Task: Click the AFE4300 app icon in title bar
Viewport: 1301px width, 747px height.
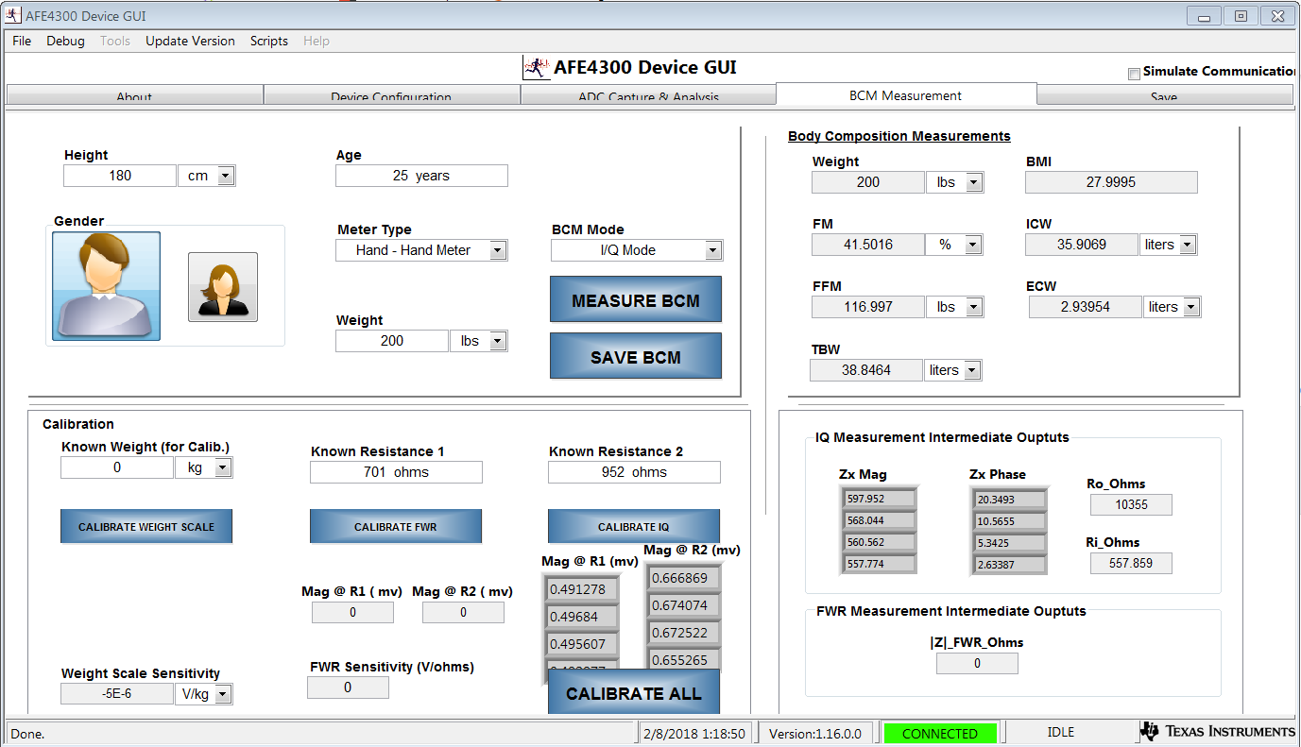Action: (13, 16)
